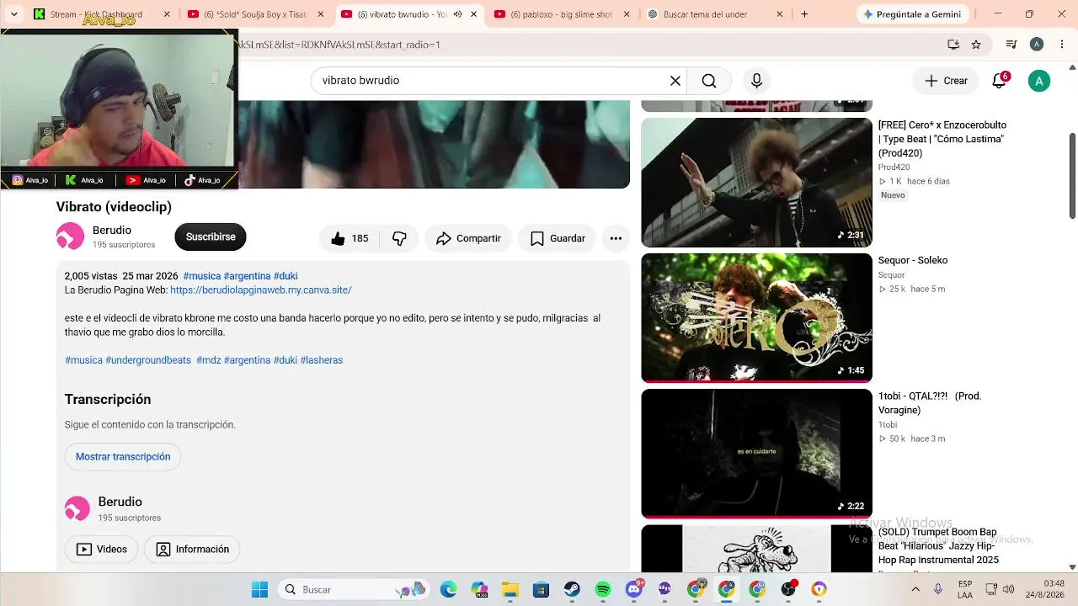Open the Windows Start menu
Image resolution: width=1078 pixels, height=606 pixels.
point(259,589)
